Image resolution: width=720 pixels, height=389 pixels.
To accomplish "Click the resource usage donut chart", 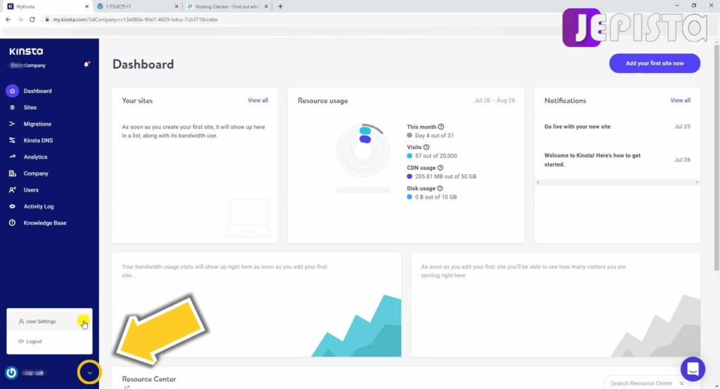I will [x=364, y=150].
